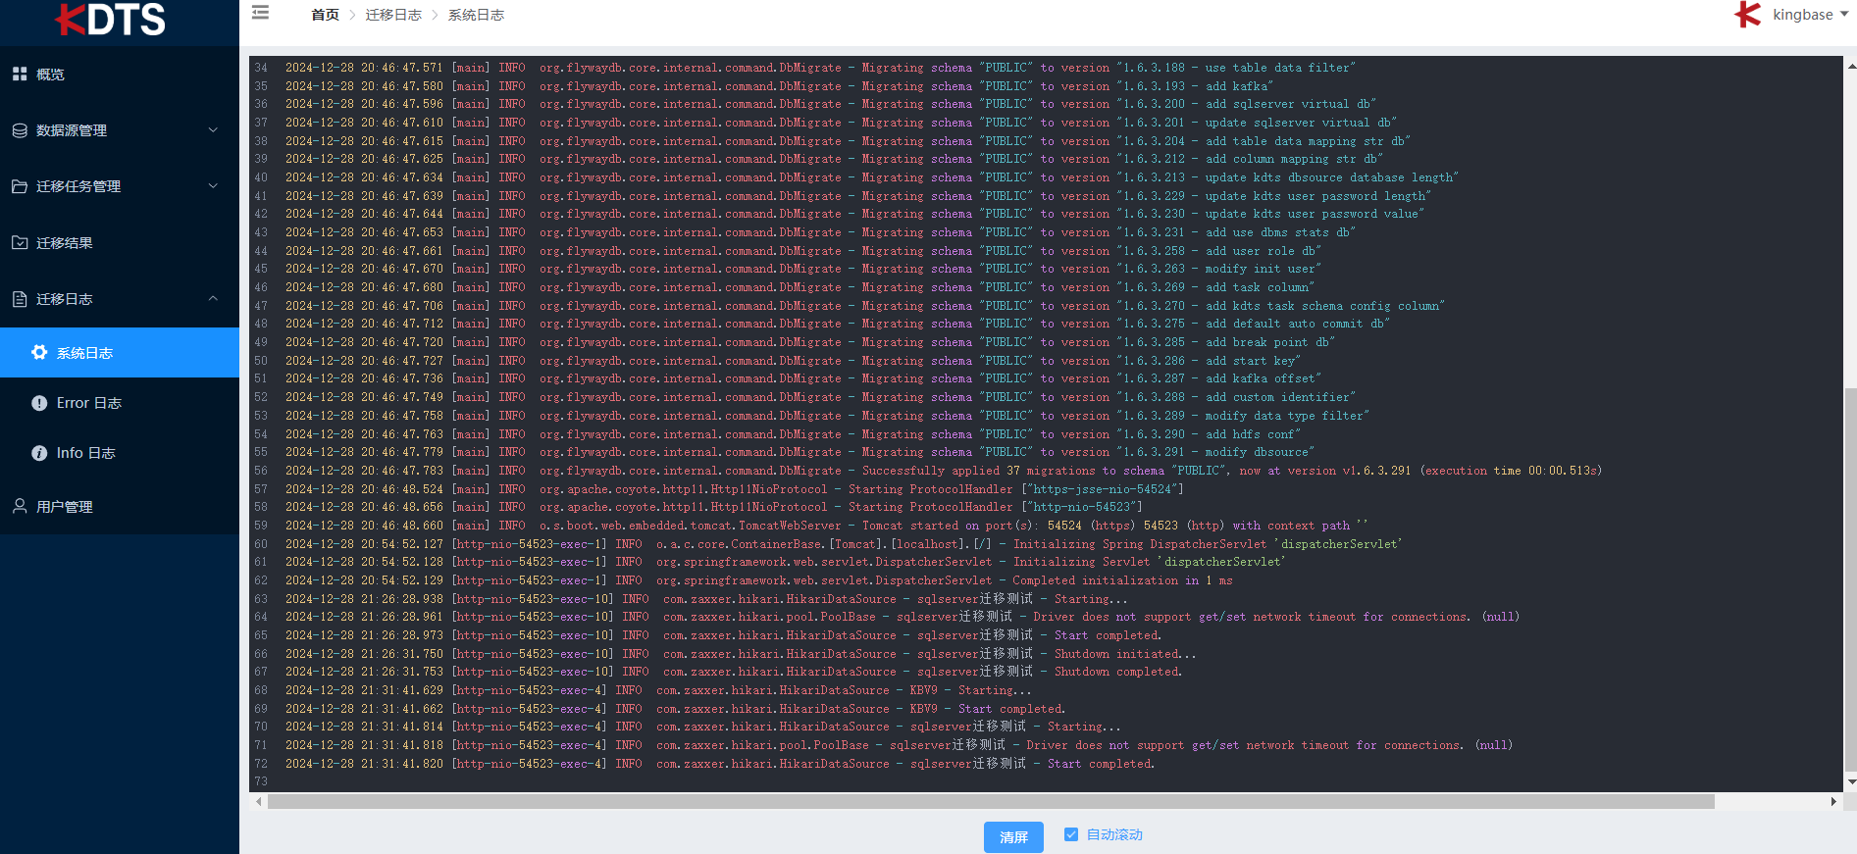Image resolution: width=1857 pixels, height=854 pixels.
Task: Select the 系统日志 menu item
Action: point(84,353)
